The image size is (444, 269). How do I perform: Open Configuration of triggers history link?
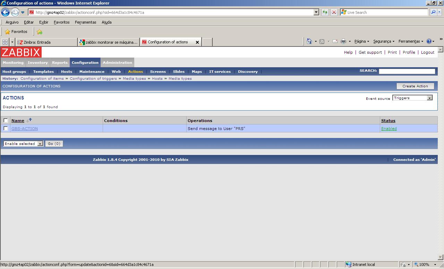[93, 79]
